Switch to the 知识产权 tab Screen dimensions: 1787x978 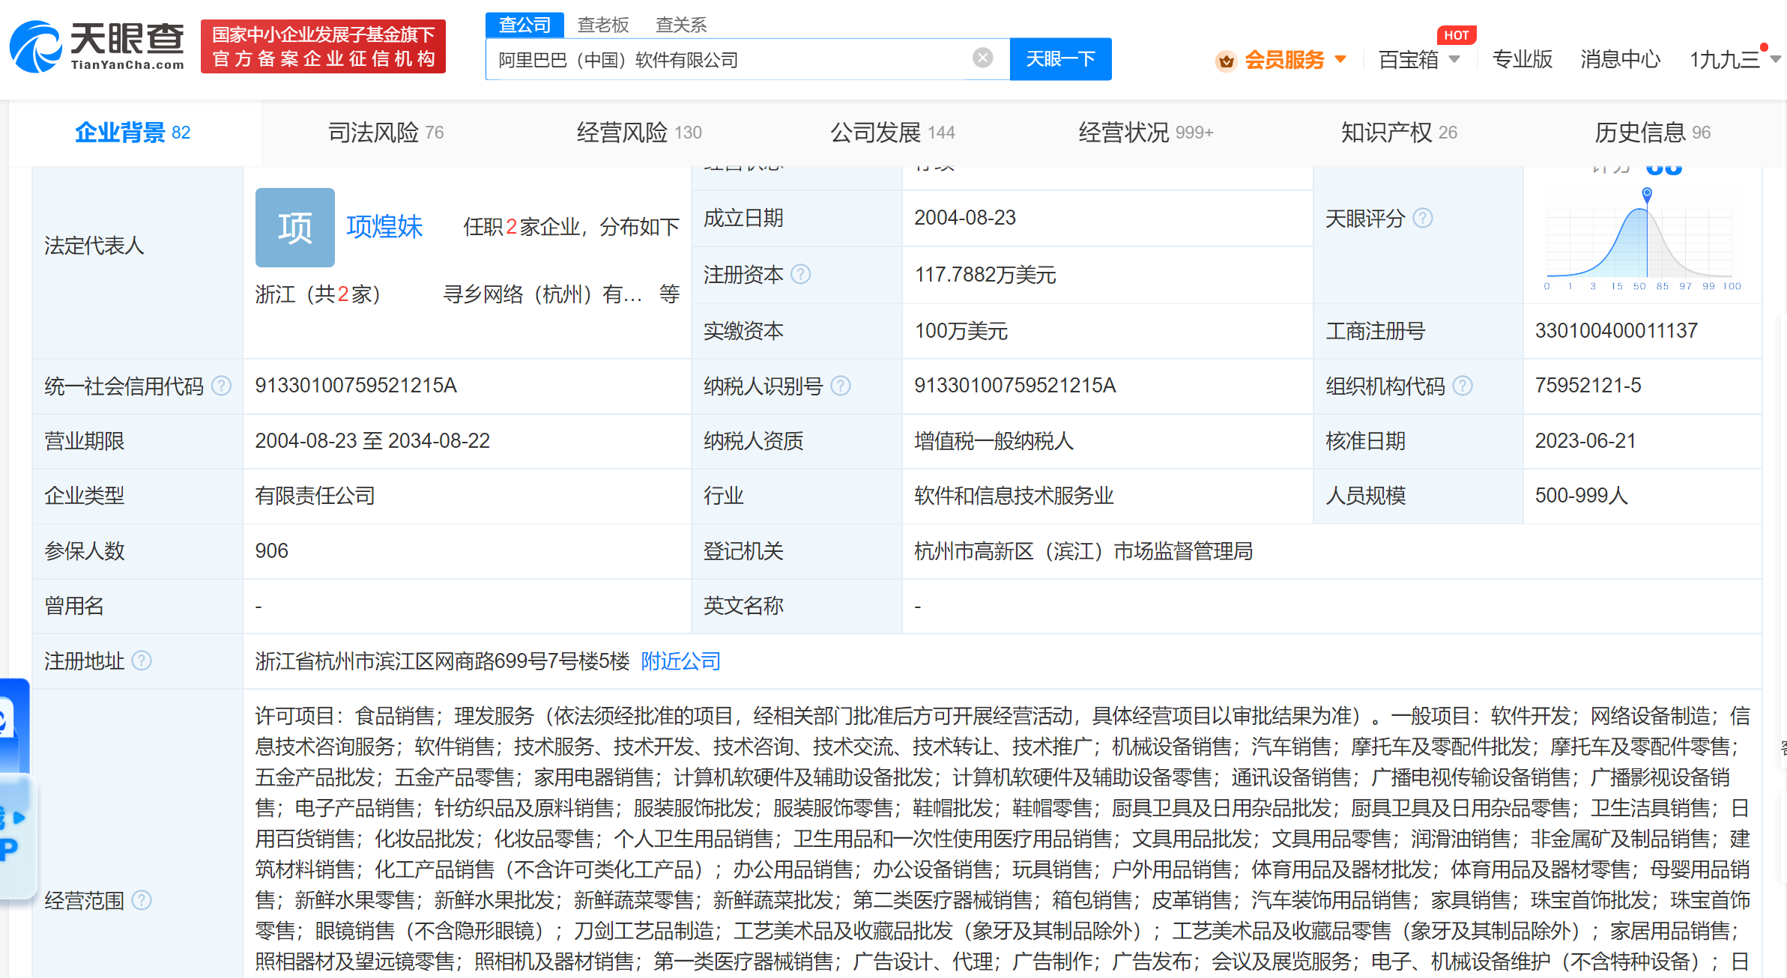pyautogui.click(x=1399, y=133)
